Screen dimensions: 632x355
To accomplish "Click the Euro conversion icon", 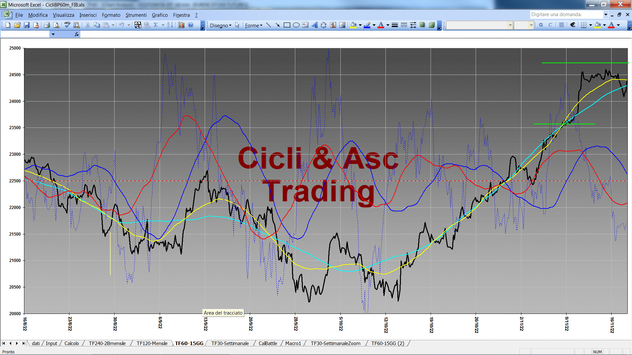I will point(138,25).
